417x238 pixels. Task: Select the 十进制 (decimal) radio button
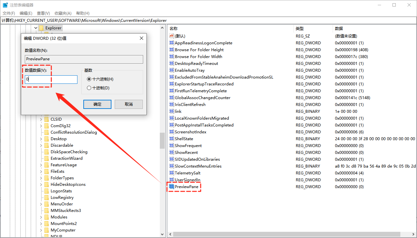click(89, 88)
